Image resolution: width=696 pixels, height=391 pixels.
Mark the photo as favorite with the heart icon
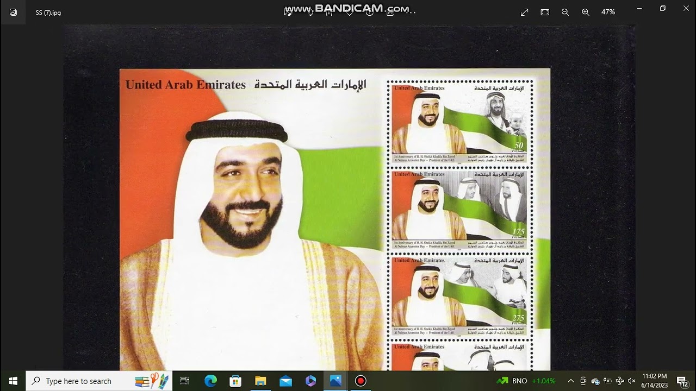click(350, 12)
